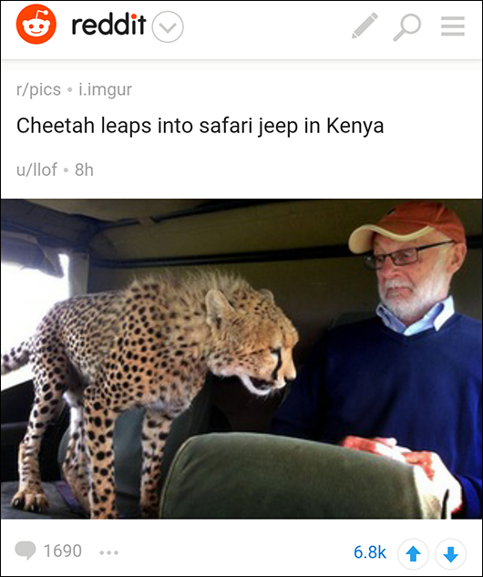
Task: Open the three-dot more options menu
Action: click(108, 552)
